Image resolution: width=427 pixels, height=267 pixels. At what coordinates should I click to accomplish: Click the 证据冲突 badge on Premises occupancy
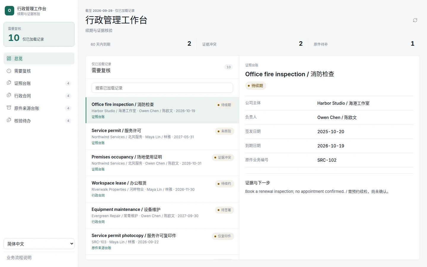coord(223,158)
